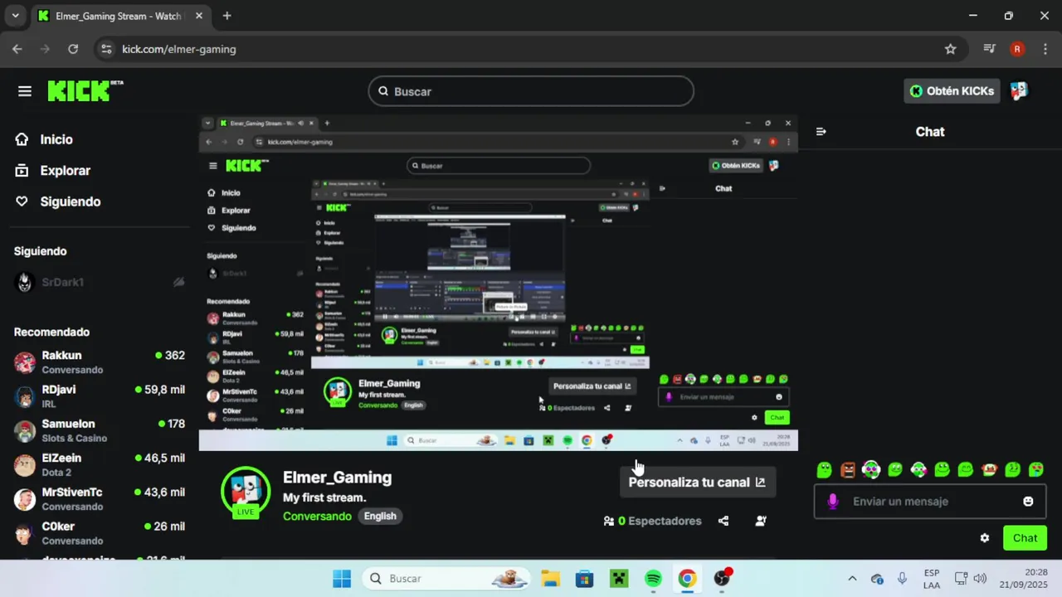Open recommended channel ElZeein
This screenshot has width=1062, height=597.
coord(100,464)
